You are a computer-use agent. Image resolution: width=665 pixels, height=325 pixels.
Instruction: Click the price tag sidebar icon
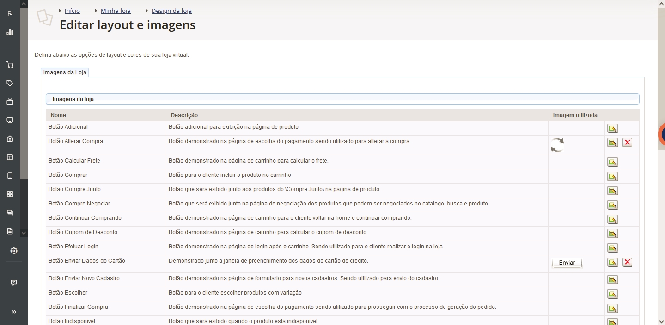(10, 83)
